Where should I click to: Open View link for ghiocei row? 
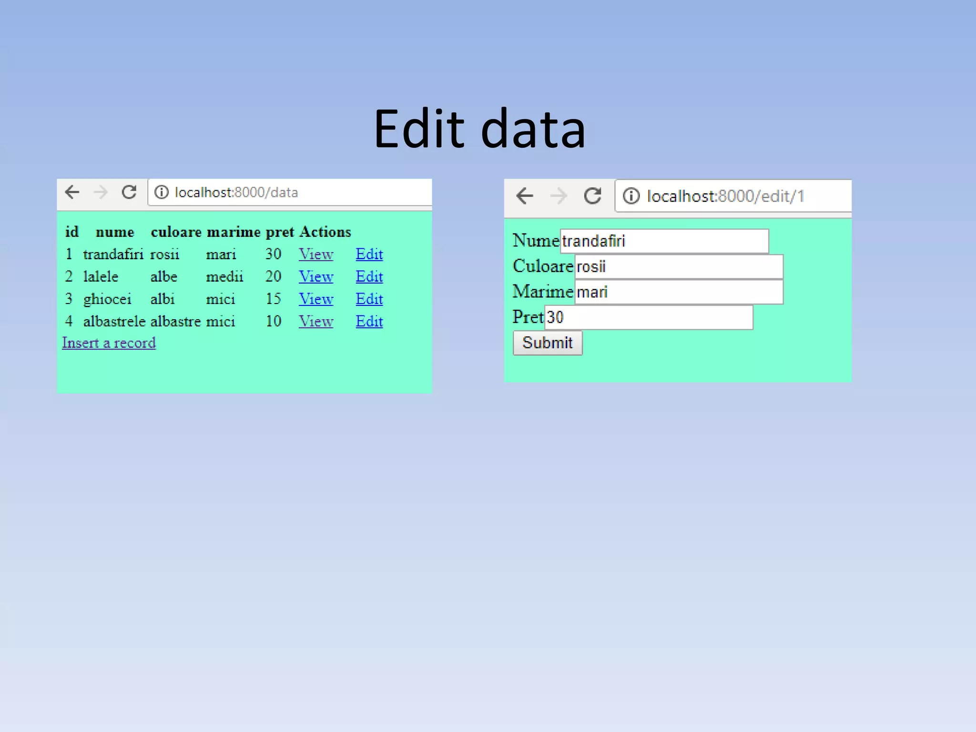tap(315, 299)
